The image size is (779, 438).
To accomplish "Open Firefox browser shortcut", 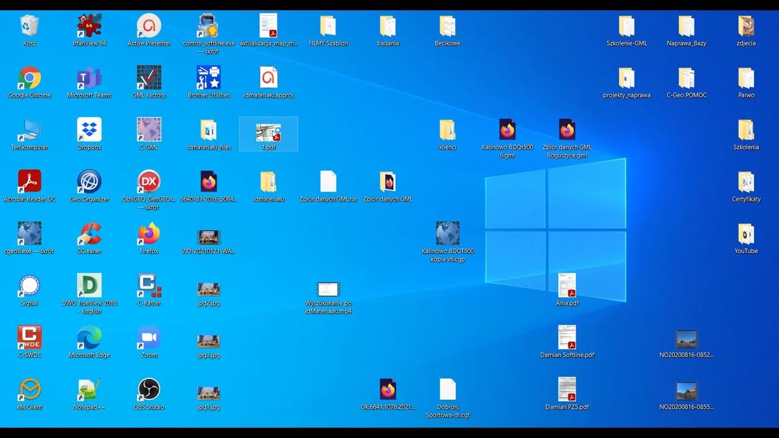I will (x=149, y=234).
